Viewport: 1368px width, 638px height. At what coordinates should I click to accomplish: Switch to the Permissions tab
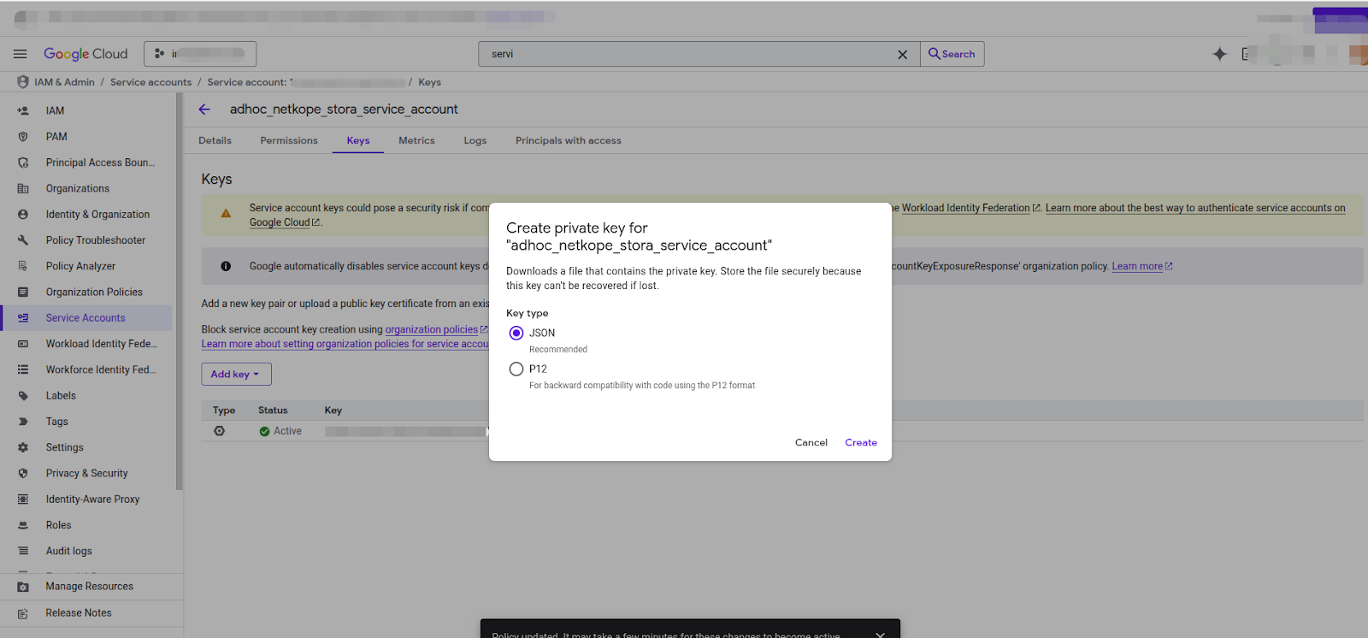pyautogui.click(x=289, y=140)
